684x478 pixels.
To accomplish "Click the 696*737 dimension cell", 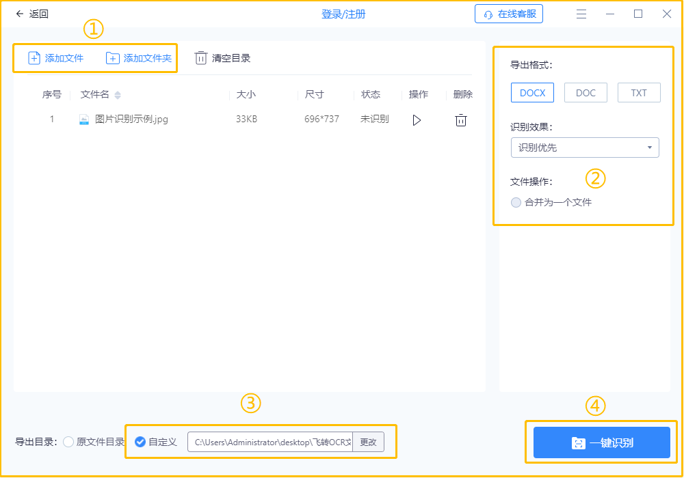I will [321, 119].
